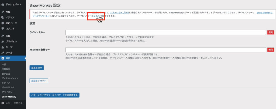Click the speech bubble icon beside コメント
Image resolution: width=276 pixels, height=109 pixels.
3,29
